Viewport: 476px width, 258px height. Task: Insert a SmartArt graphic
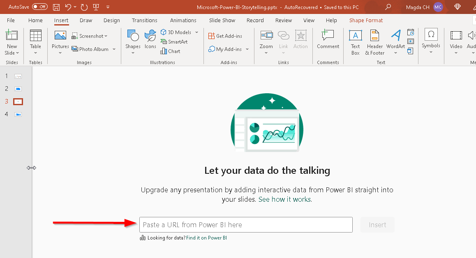pyautogui.click(x=174, y=41)
